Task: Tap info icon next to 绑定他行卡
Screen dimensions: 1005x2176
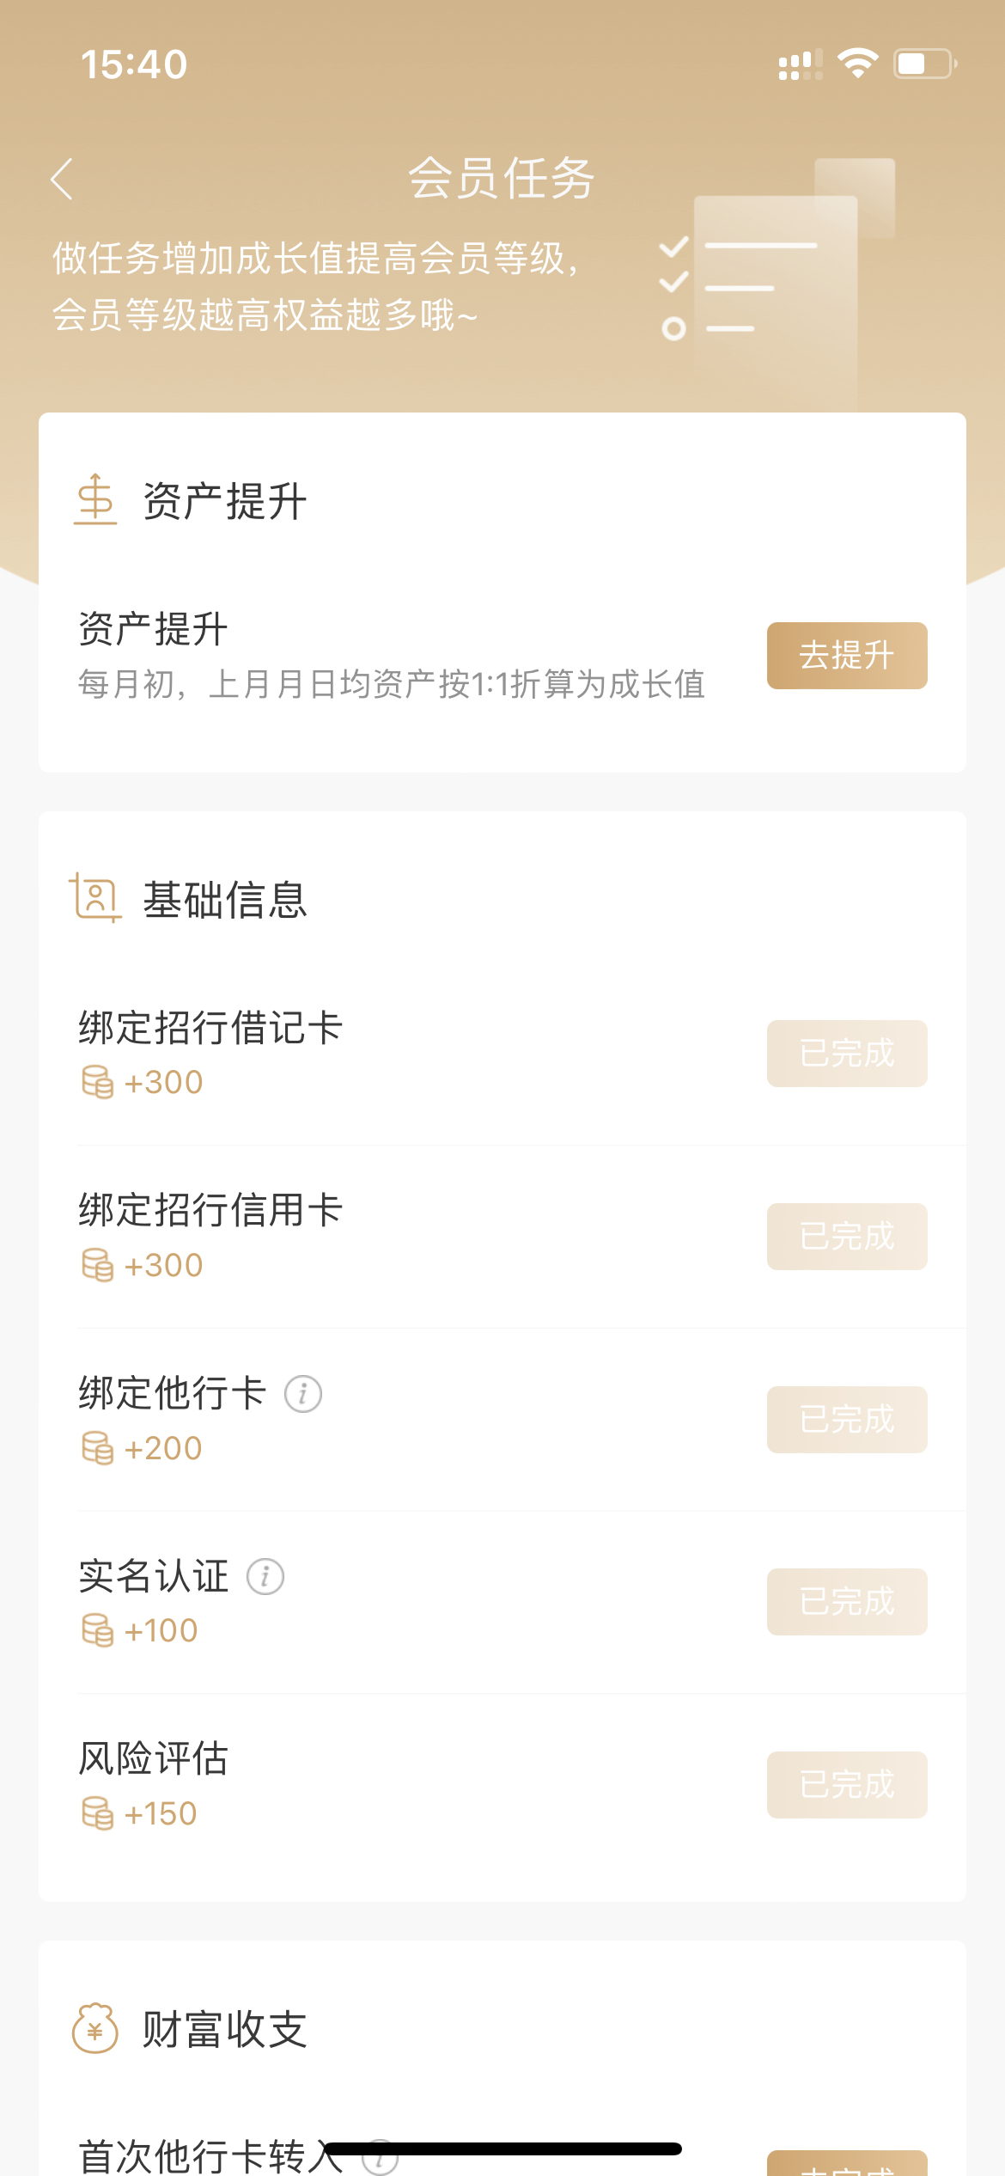Action: click(303, 1393)
